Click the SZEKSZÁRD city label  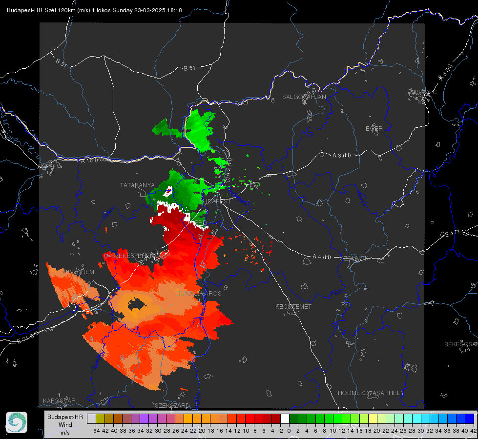point(172,405)
